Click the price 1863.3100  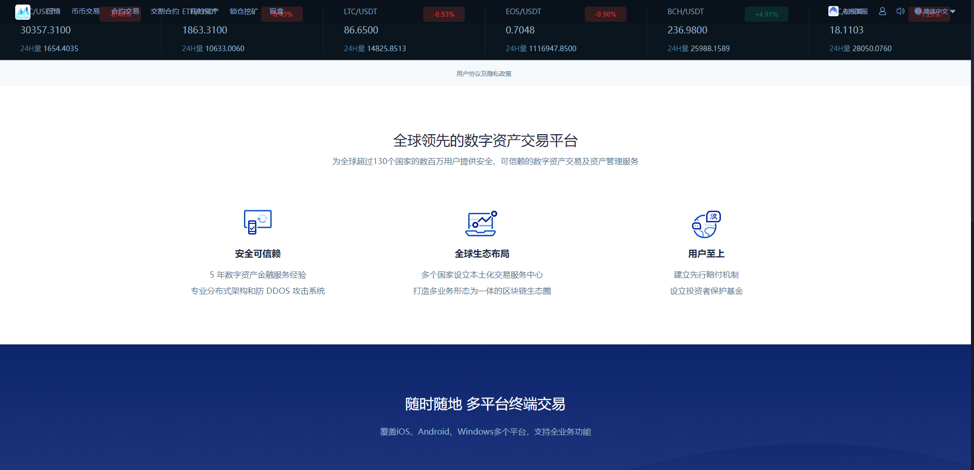pos(205,30)
